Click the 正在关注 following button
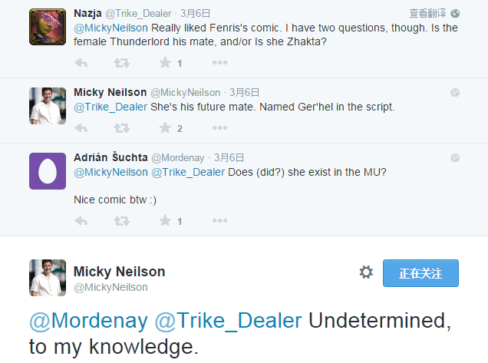 (x=420, y=273)
